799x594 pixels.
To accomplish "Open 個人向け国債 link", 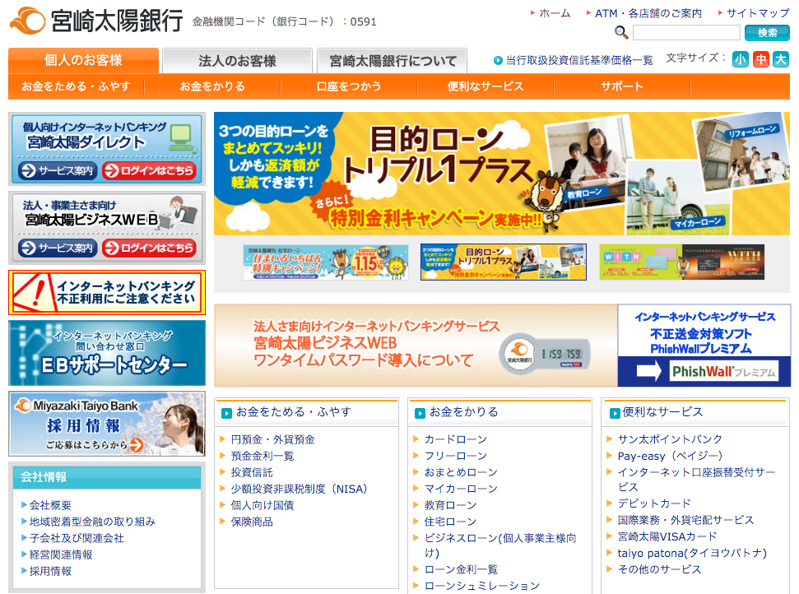I will 262,505.
